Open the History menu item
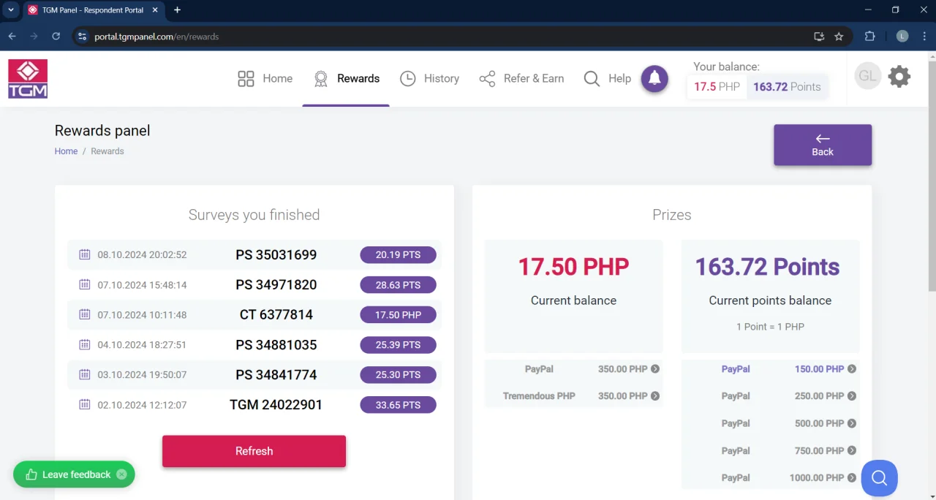The height and width of the screenshot is (500, 936). pyautogui.click(x=430, y=78)
